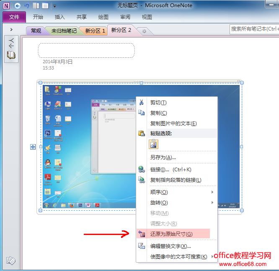Image resolution: width=279 pixels, height=271 pixels.
Task: Switch to the 绘图 ribbon tab
Action: tap(103, 17)
